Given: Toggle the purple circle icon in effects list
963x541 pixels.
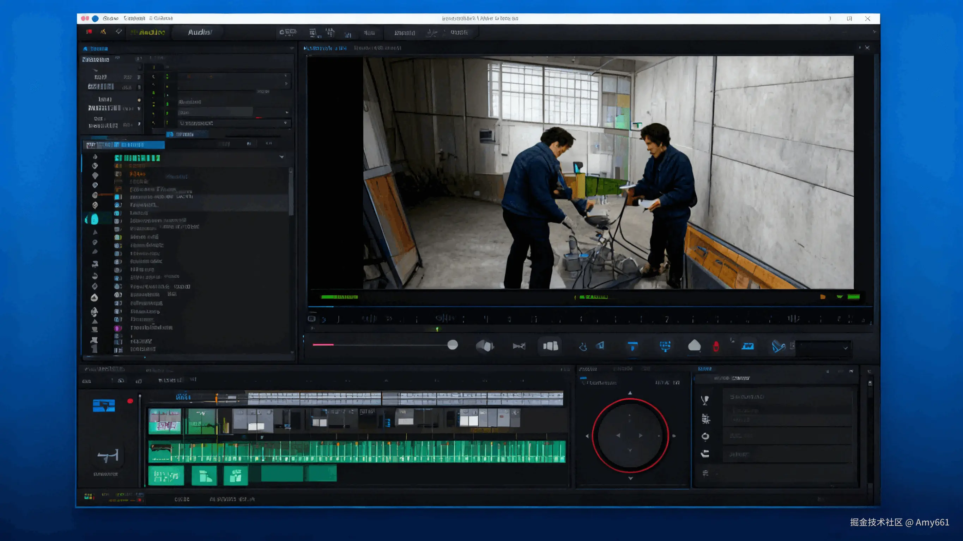Looking at the screenshot, I should (118, 328).
